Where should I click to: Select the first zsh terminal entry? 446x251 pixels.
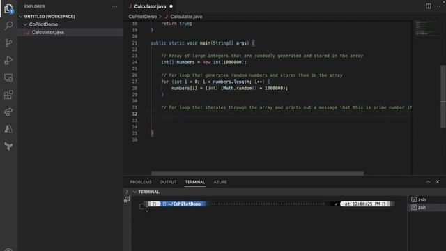(x=426, y=199)
